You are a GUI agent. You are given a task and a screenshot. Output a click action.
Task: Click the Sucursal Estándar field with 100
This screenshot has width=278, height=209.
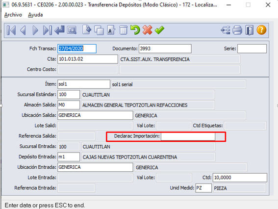coord(69,95)
